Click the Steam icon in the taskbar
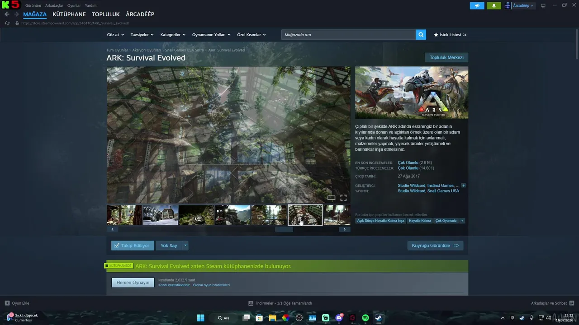This screenshot has height=325, width=579. click(379, 318)
